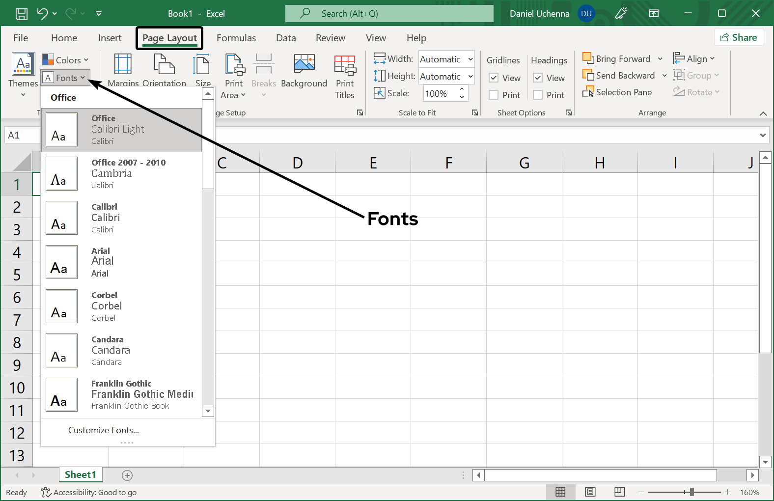Screen dimensions: 774x501
Task: Open the Print Area button
Action: point(234,76)
